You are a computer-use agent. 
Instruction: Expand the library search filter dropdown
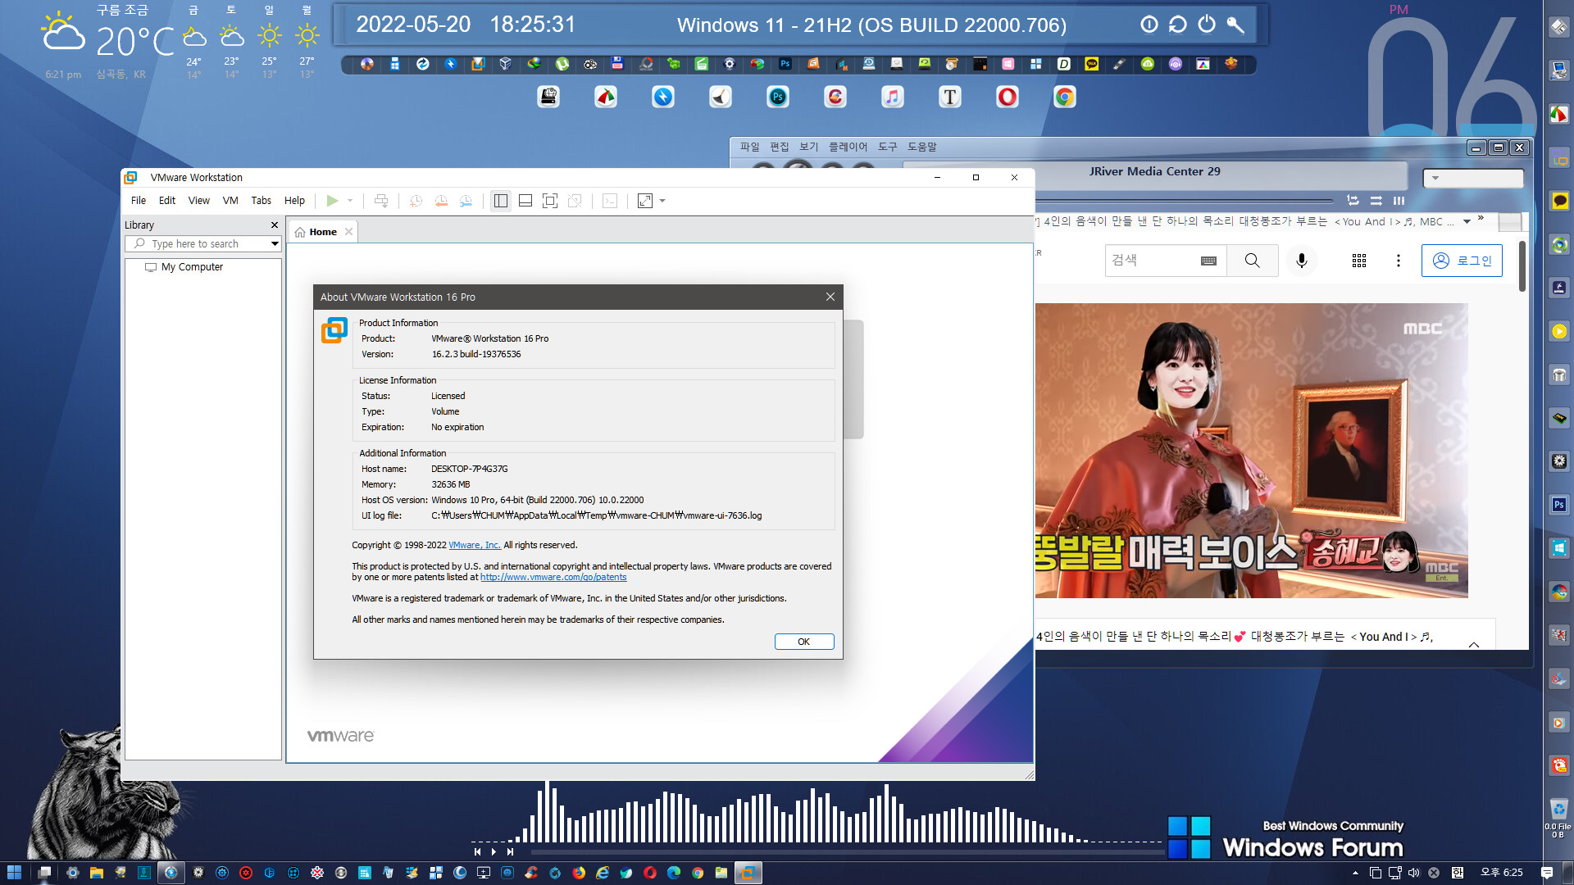tap(275, 244)
